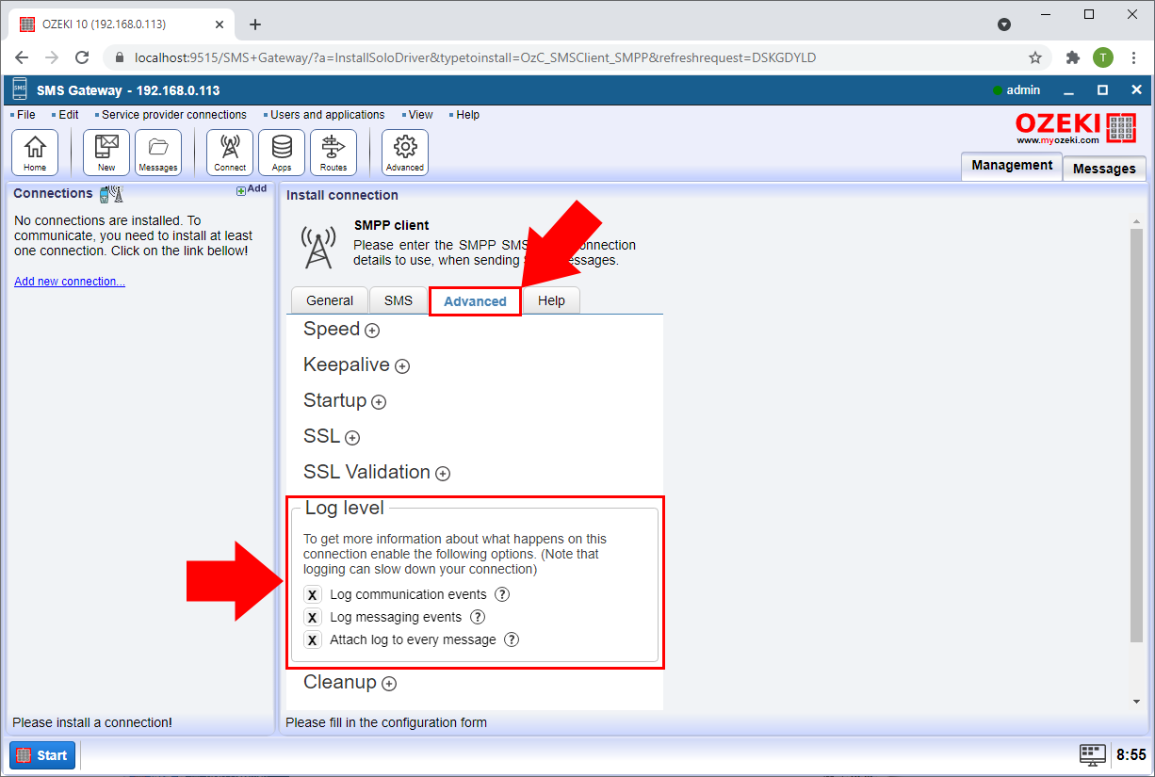Toggle Attach log to every message checkbox
This screenshot has width=1155, height=777.
pyautogui.click(x=313, y=640)
